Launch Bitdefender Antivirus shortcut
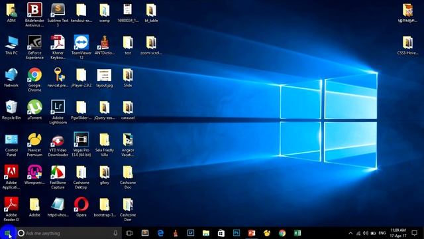The width and height of the screenshot is (424, 239). [34, 15]
